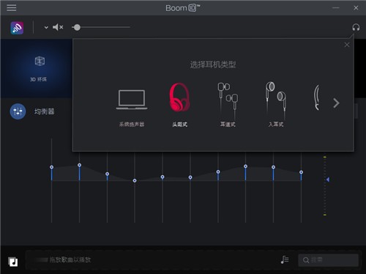Image resolution: width=366 pixels, height=274 pixels.
Task: Click the song search field
Action: (x=328, y=260)
